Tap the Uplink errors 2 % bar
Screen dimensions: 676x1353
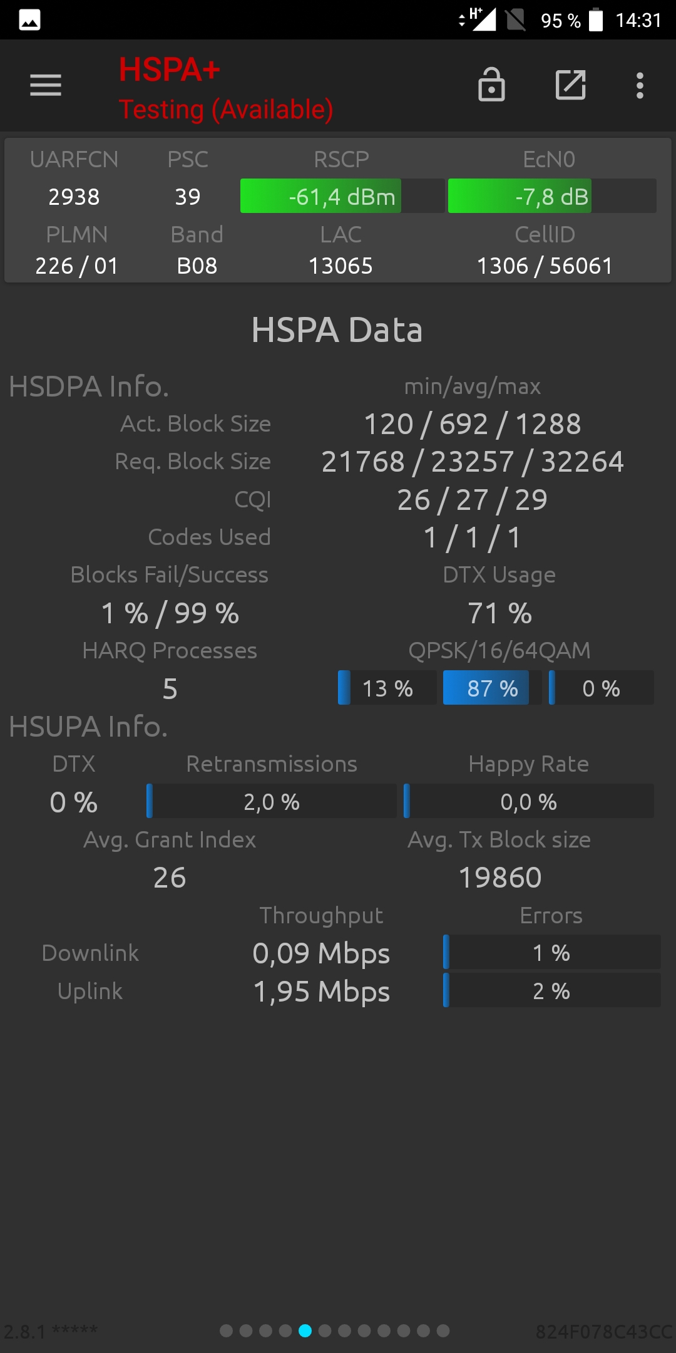pos(551,990)
